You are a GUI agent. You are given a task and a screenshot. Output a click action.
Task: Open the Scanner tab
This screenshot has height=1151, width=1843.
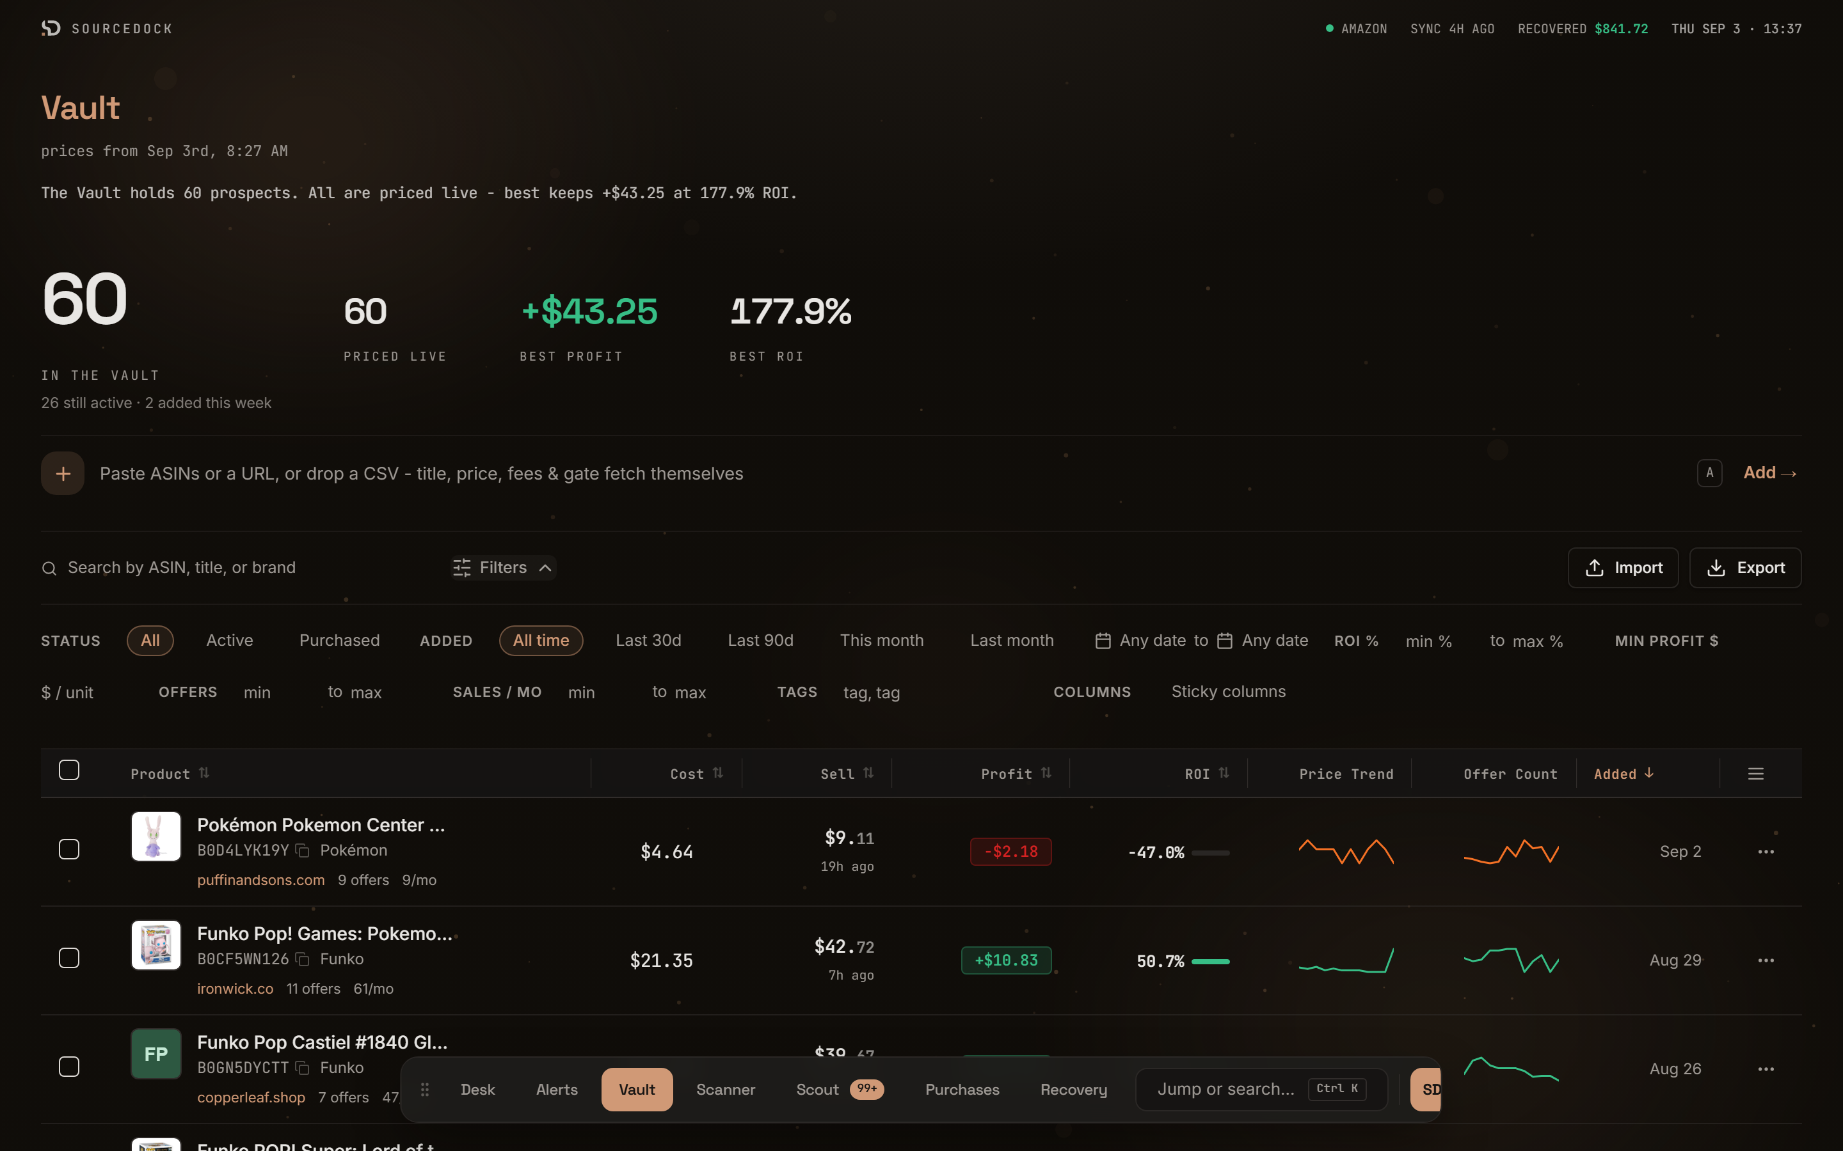click(x=726, y=1090)
